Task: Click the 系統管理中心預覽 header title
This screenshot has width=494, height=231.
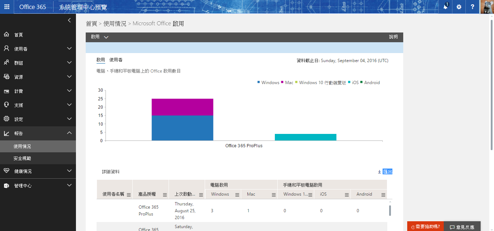Action: coord(83,7)
